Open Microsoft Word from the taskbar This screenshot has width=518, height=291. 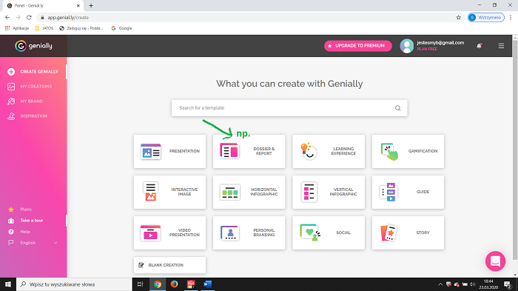[x=207, y=284]
